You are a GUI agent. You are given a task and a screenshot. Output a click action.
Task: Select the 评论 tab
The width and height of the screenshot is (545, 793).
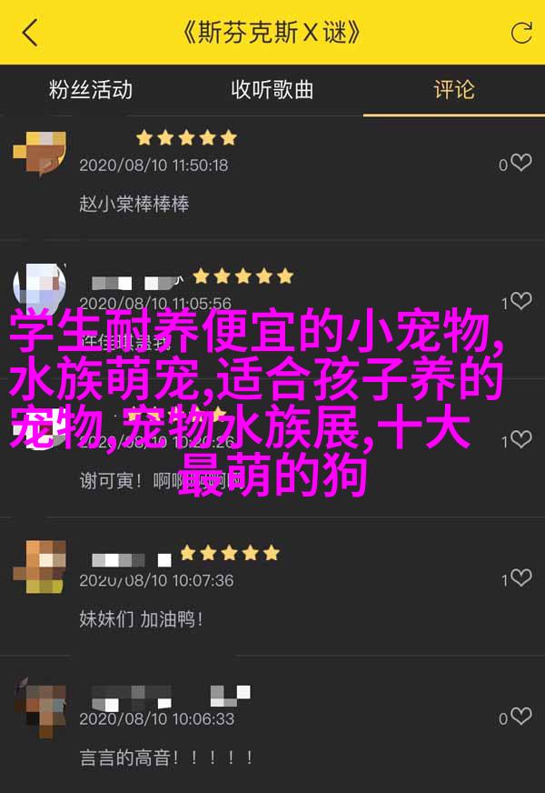(x=454, y=90)
